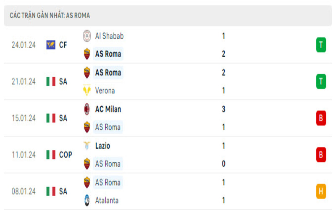Click the 11.01.24 match date
Viewport: 336px width, 210px height.
(x=24, y=155)
